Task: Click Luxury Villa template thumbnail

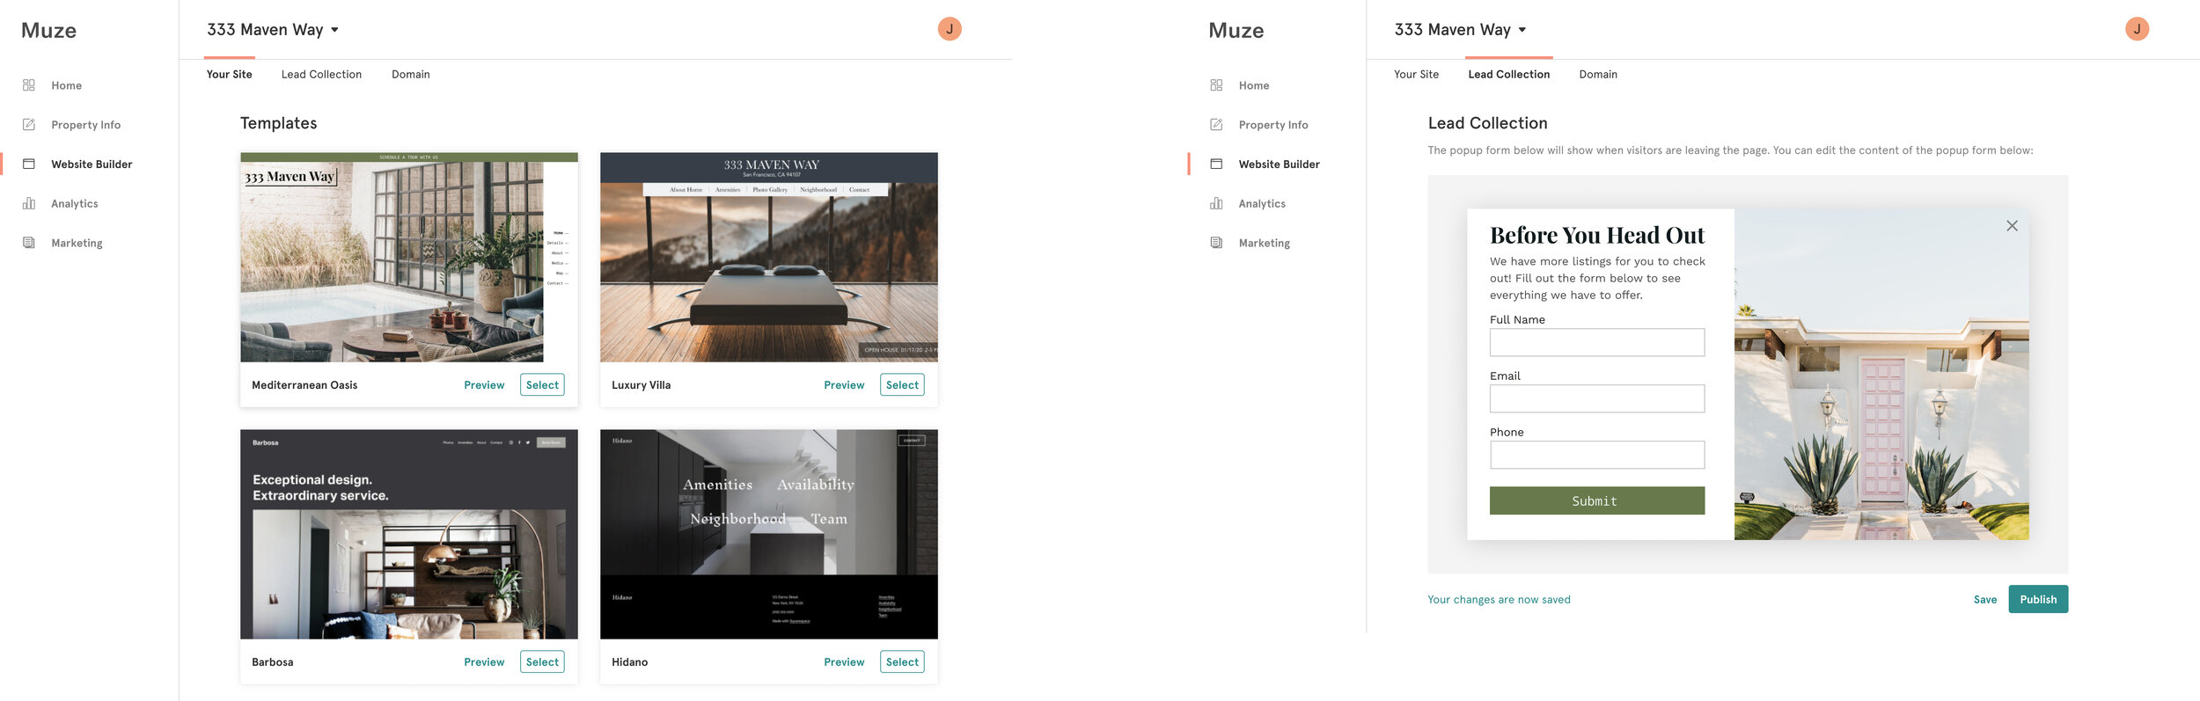Action: (x=769, y=258)
